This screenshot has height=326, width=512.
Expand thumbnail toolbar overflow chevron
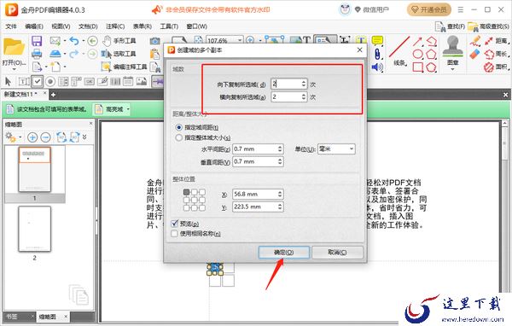84,137
